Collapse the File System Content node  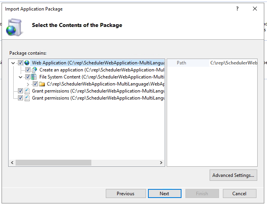click(x=21, y=77)
